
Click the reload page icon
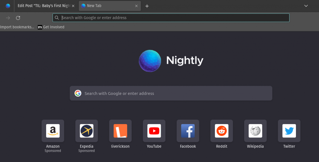click(x=18, y=18)
